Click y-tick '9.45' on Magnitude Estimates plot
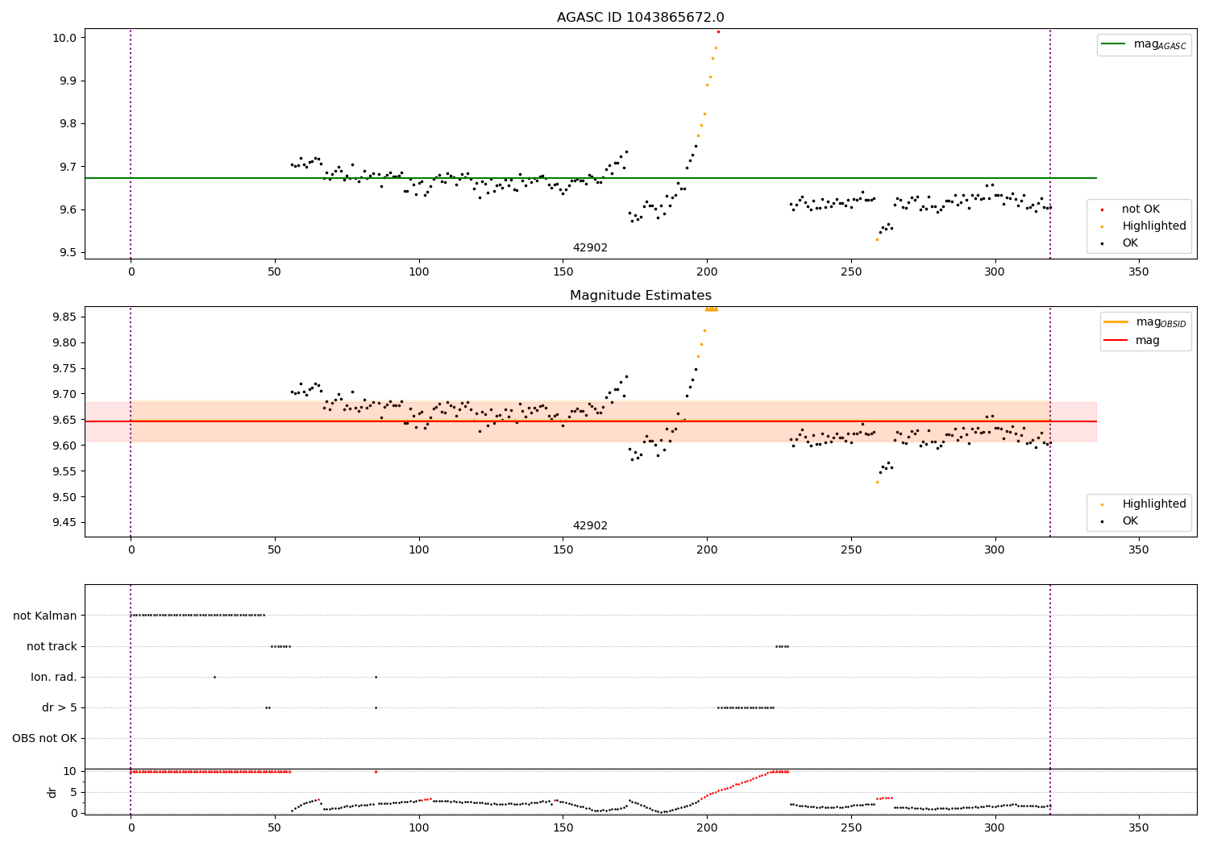Viewport: 1209px width, 846px height. click(x=64, y=523)
